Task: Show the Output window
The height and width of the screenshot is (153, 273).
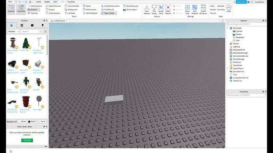Action: click(x=50, y=9)
